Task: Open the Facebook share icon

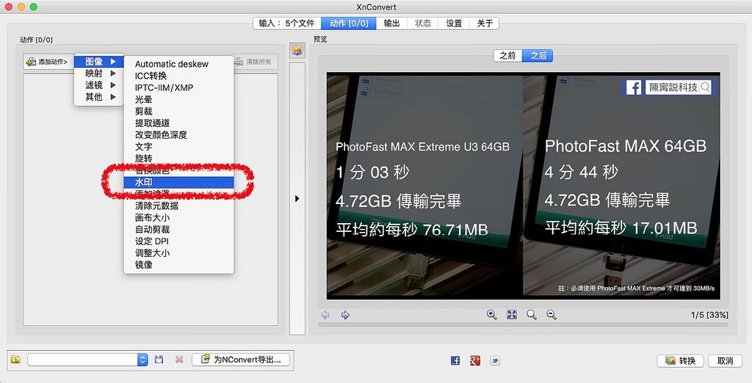Action: pos(455,360)
